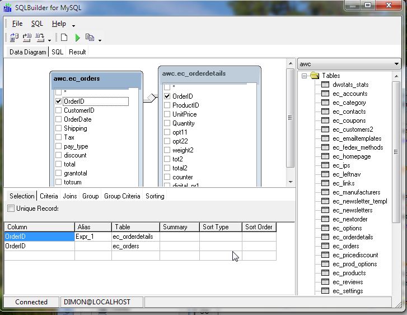Collapse the Tables tree node
The width and height of the screenshot is (407, 315).
pos(304,76)
